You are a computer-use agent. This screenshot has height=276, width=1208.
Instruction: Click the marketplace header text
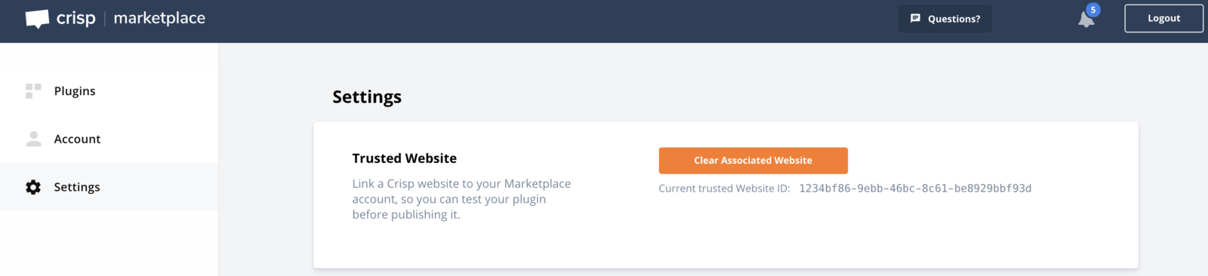pyautogui.click(x=159, y=18)
